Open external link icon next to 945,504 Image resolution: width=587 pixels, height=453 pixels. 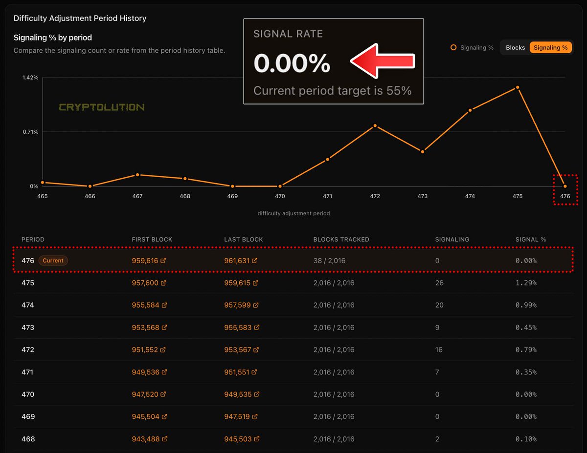pyautogui.click(x=164, y=417)
